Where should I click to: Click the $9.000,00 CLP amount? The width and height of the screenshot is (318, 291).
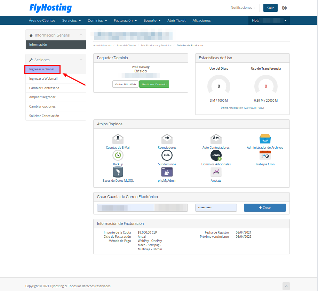tap(148, 233)
